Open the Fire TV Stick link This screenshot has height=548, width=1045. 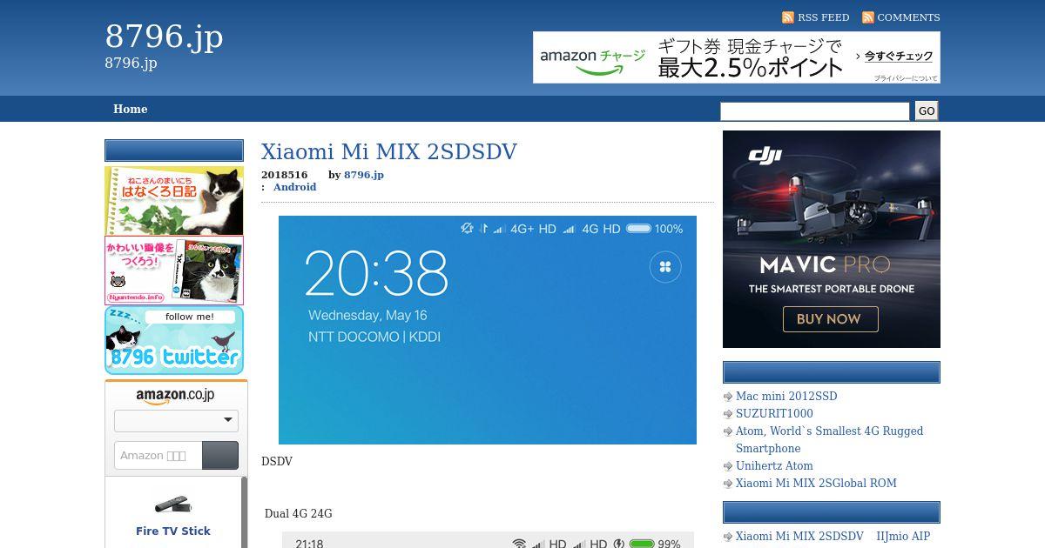(173, 531)
